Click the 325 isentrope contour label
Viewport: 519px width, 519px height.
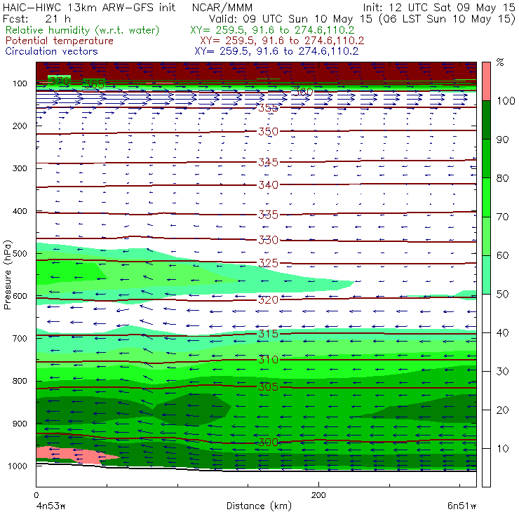[x=268, y=263]
